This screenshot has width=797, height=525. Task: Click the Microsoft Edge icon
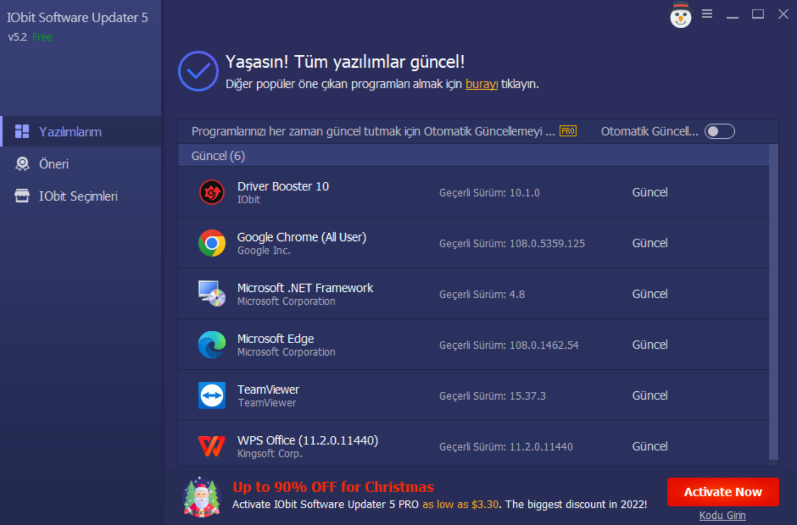[x=212, y=345]
